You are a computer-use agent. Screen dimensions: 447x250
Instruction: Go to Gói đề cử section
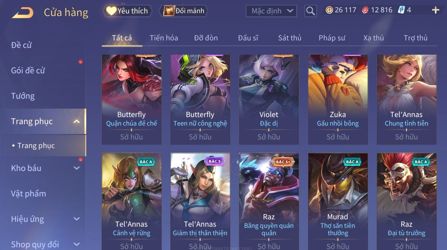point(28,70)
